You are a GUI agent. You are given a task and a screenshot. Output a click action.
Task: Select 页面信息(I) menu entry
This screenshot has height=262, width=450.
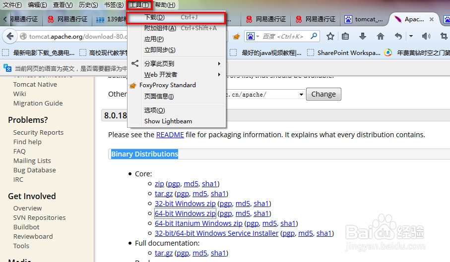pyautogui.click(x=176, y=97)
